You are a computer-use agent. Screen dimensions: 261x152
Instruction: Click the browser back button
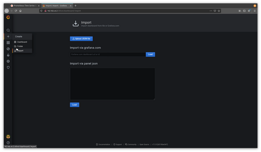click(x=7, y=11)
